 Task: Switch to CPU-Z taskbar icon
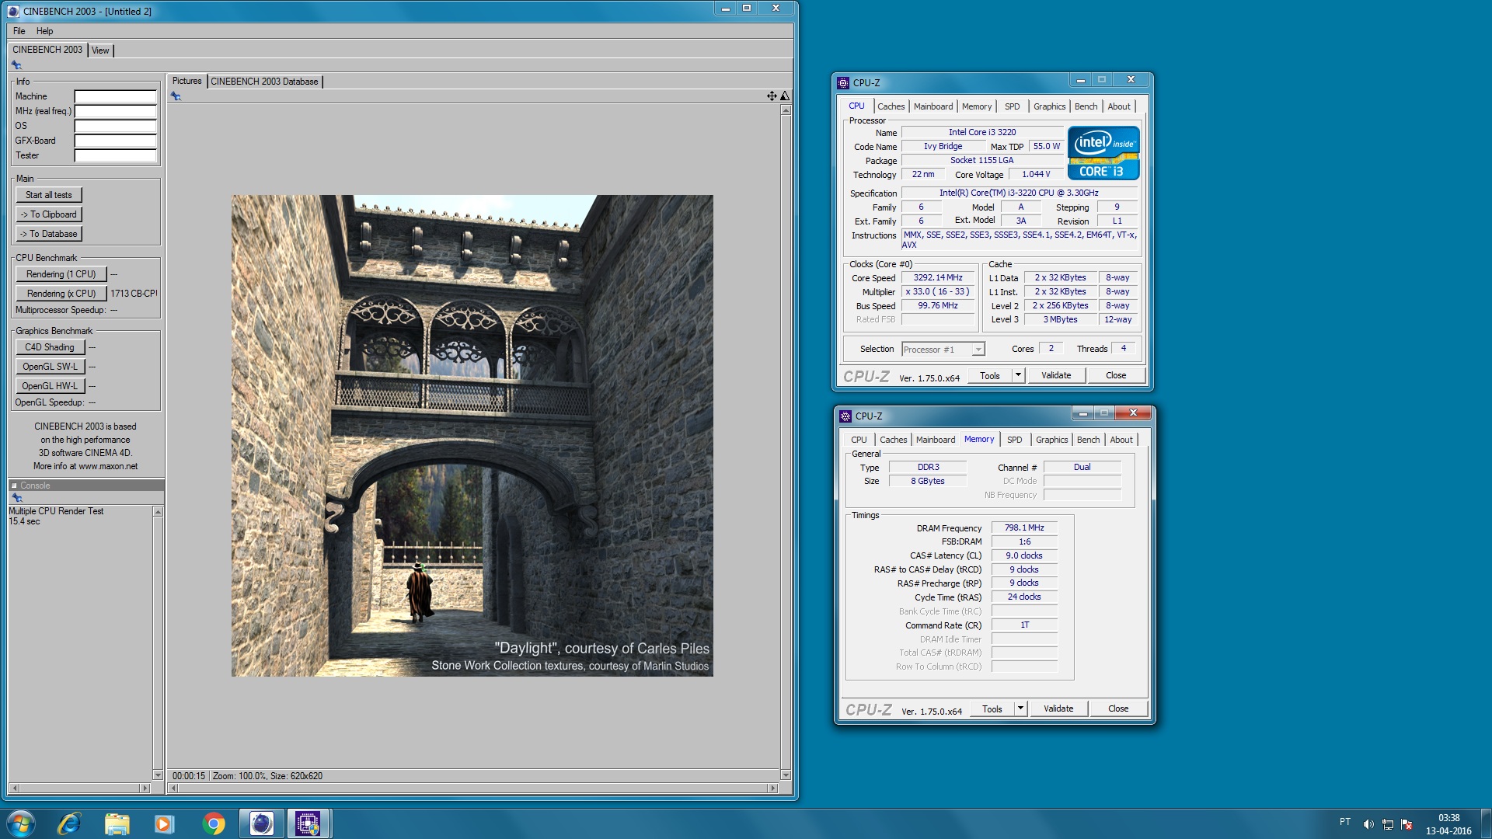tap(309, 823)
